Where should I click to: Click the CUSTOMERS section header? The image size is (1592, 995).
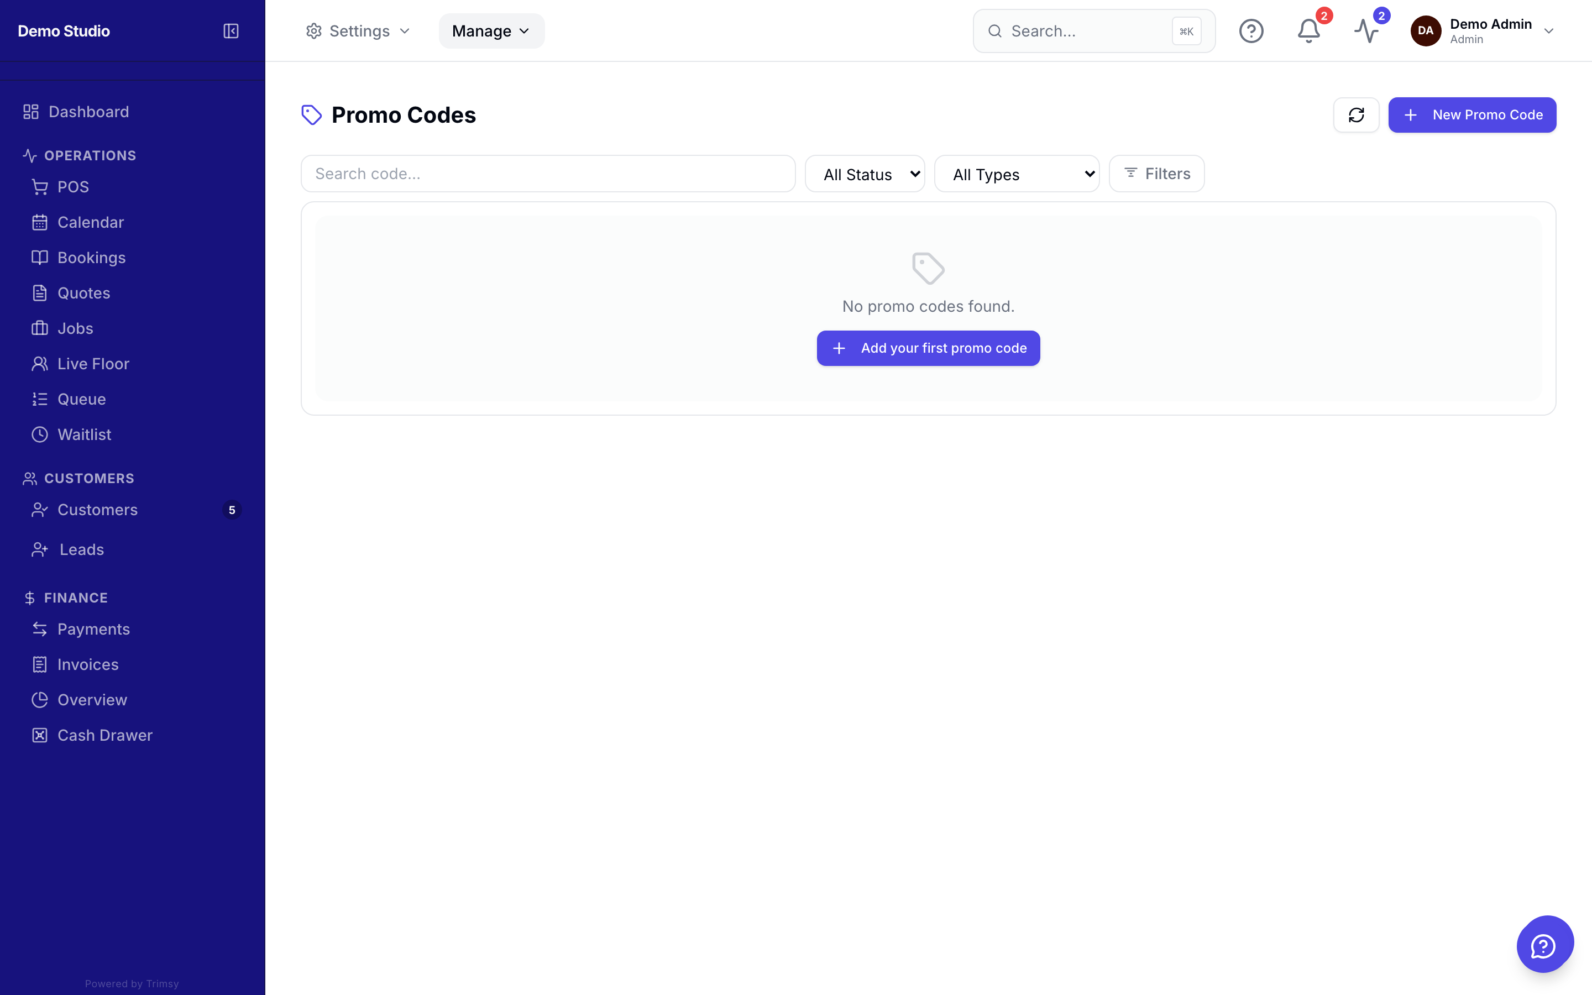click(89, 478)
